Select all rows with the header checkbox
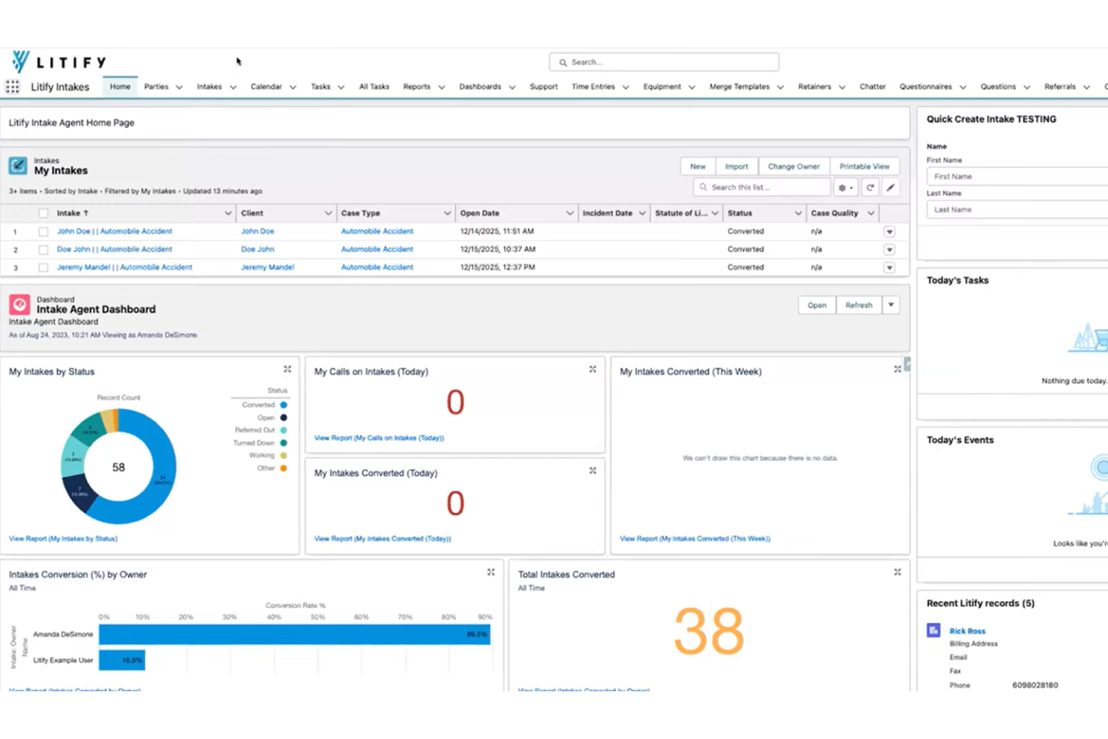This screenshot has width=1108, height=739. click(x=43, y=213)
